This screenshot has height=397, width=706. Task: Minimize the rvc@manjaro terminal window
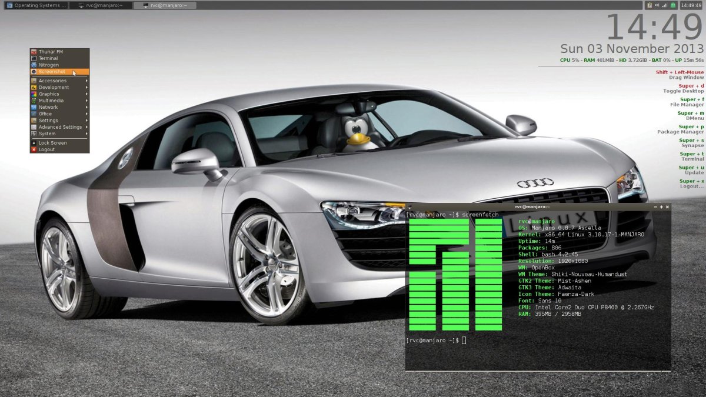pos(655,207)
